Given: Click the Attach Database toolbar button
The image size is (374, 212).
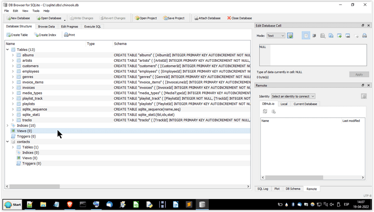Looking at the screenshot, I should tap(207, 18).
